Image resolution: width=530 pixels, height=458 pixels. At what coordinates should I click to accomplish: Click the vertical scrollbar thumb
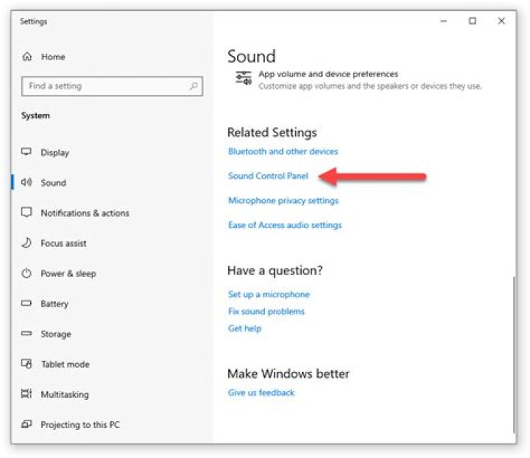(x=514, y=354)
